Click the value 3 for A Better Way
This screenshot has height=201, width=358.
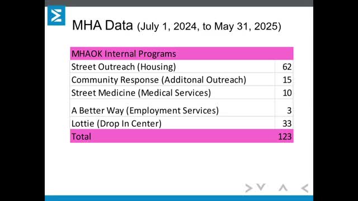point(289,111)
